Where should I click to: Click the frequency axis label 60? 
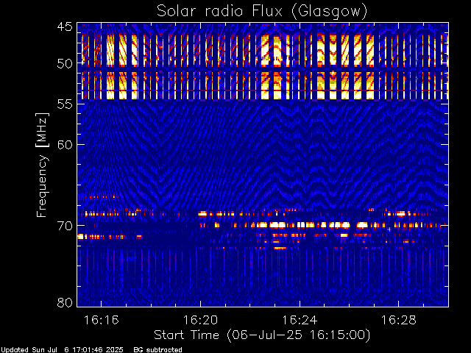tap(65, 144)
